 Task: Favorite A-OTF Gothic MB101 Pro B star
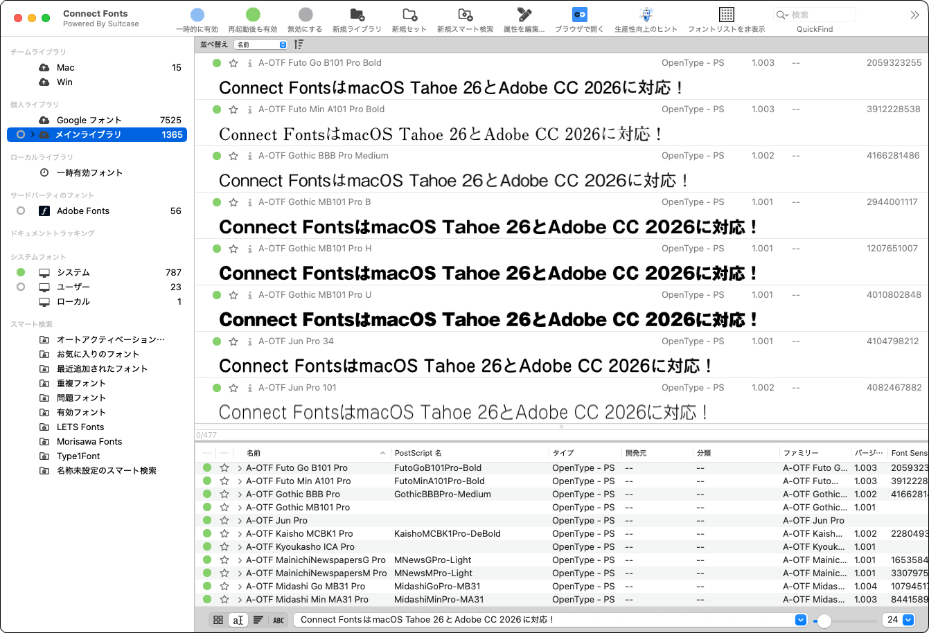[233, 202]
